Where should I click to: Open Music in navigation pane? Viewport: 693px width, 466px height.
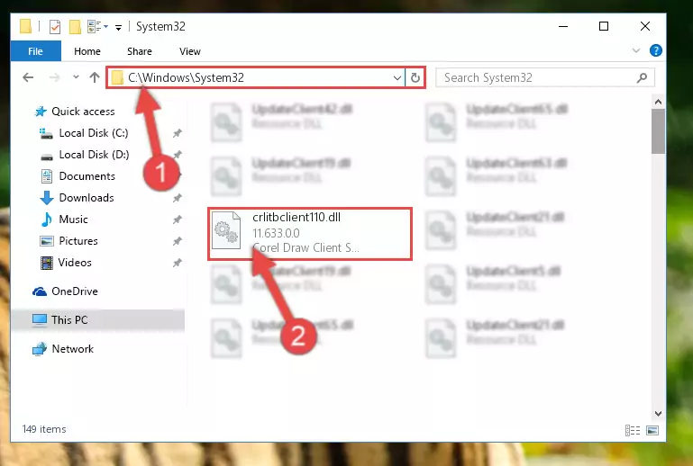click(x=73, y=220)
